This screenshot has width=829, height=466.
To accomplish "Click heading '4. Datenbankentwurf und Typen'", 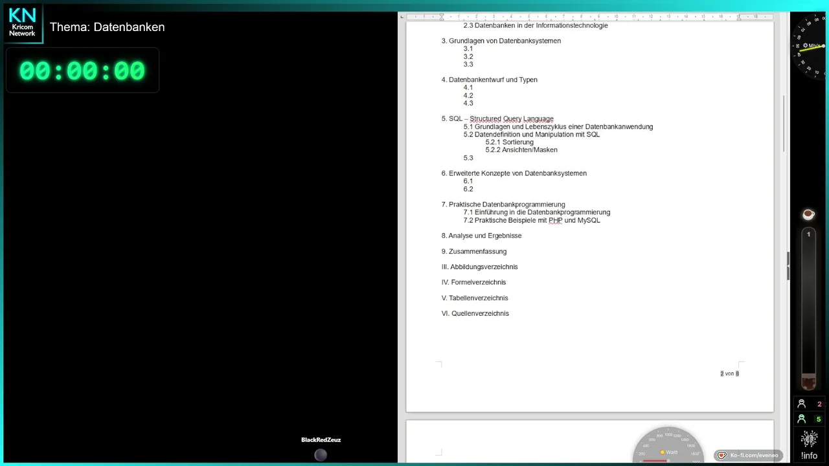I will (x=490, y=80).
